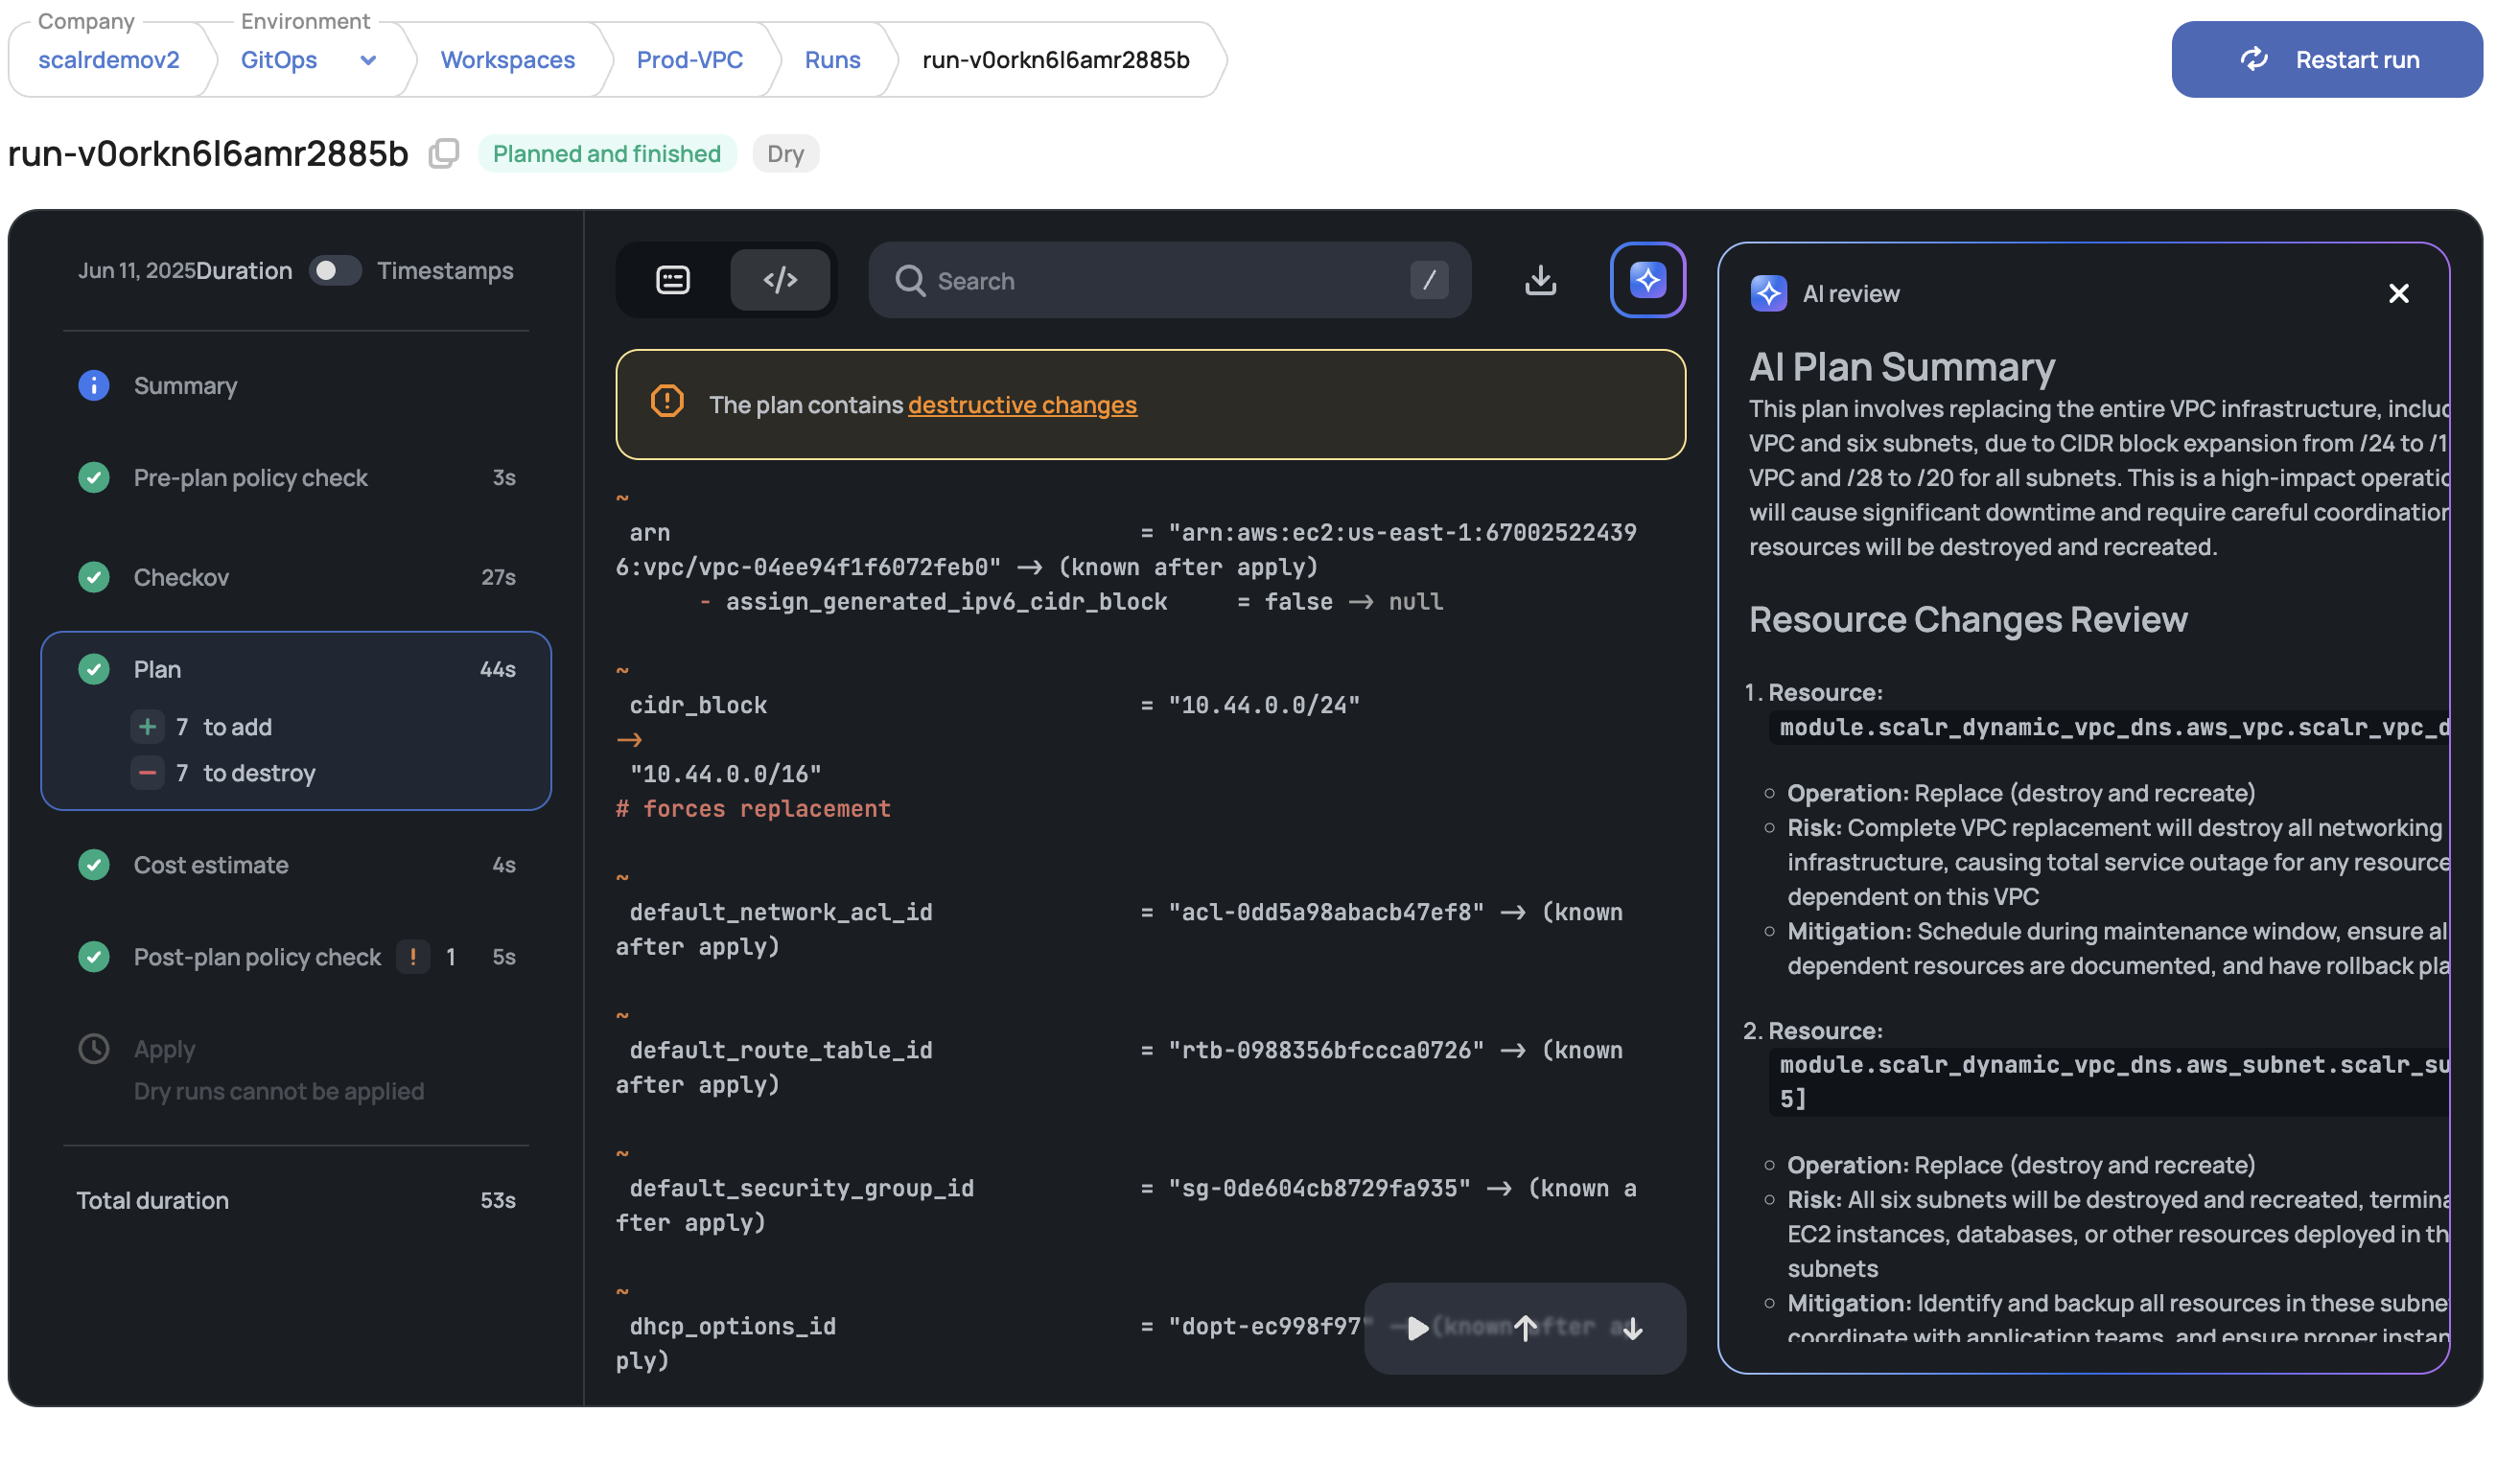
Task: Click the green check beside Cost estimate
Action: coord(94,865)
